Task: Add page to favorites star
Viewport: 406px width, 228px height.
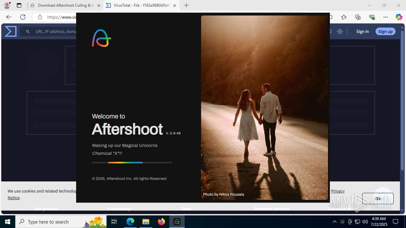Action: point(344,17)
